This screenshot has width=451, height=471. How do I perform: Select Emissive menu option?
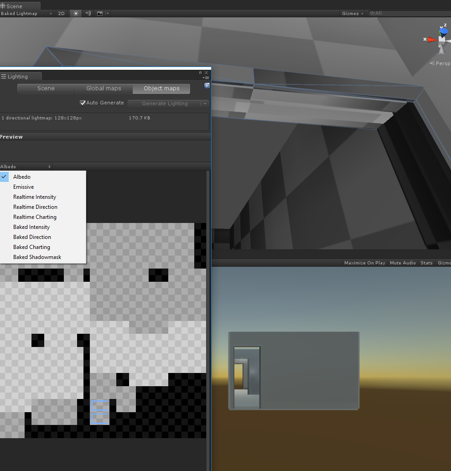[43, 187]
